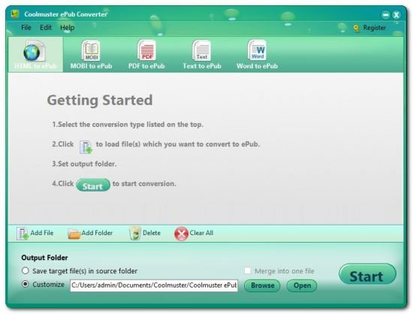
Task: Select Save target file(s) in source folder
Action: [26, 270]
